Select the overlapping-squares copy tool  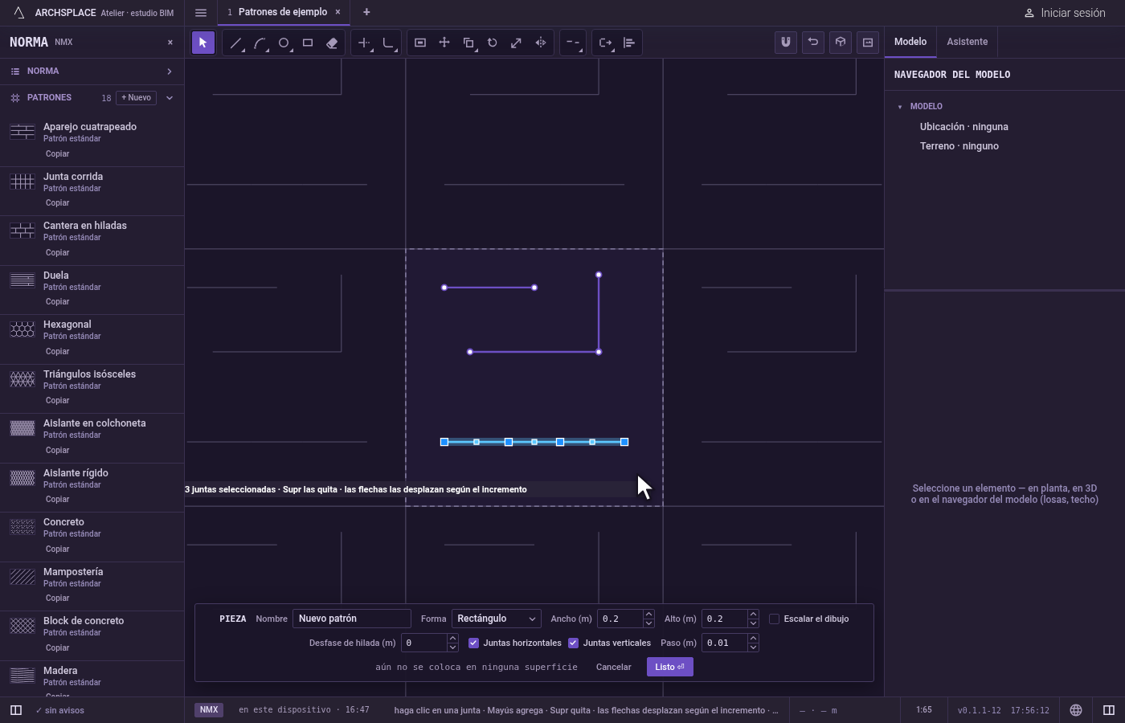coord(468,43)
